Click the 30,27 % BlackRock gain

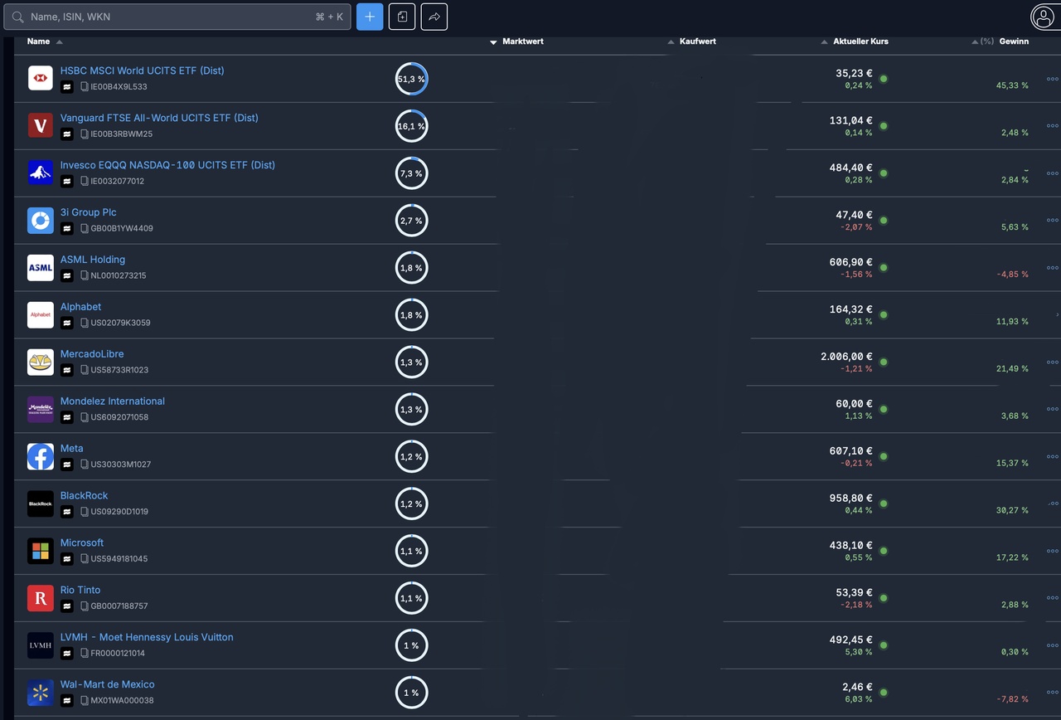pyautogui.click(x=1012, y=511)
